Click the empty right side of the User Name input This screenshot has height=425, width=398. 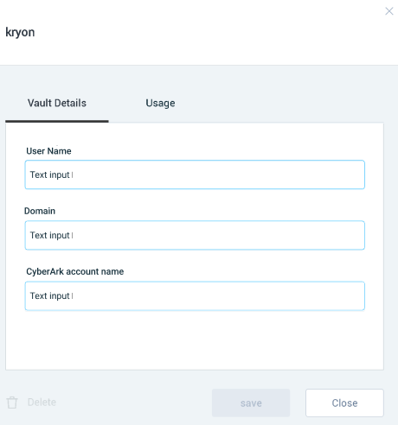tap(260, 174)
